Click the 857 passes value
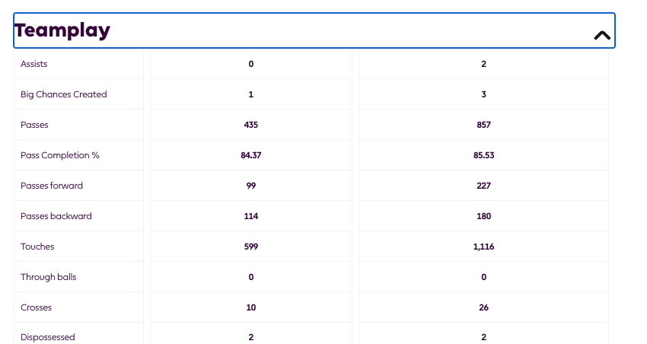 pos(483,125)
